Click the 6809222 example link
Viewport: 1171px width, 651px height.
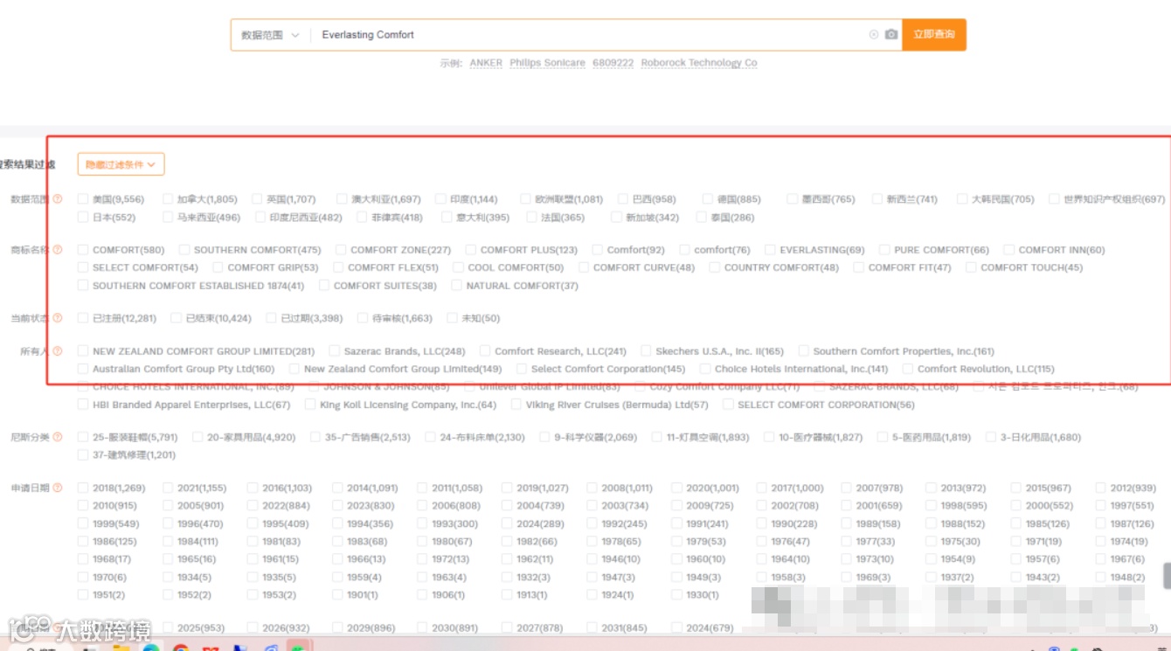click(613, 63)
